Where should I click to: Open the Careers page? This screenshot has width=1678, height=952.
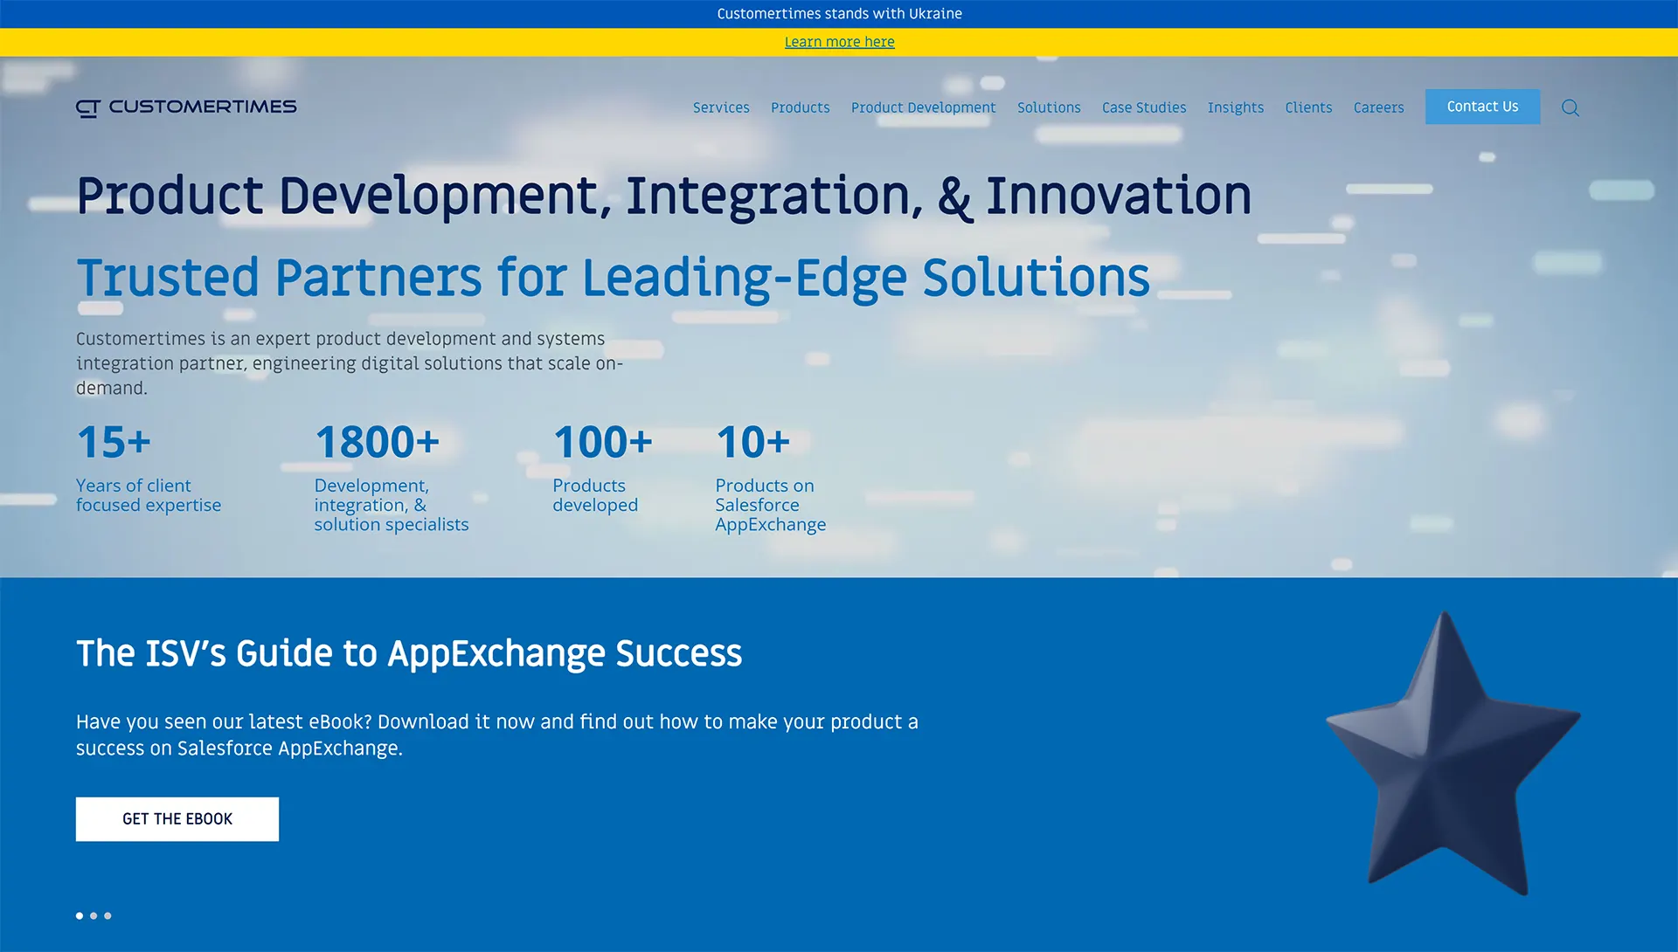[1378, 107]
